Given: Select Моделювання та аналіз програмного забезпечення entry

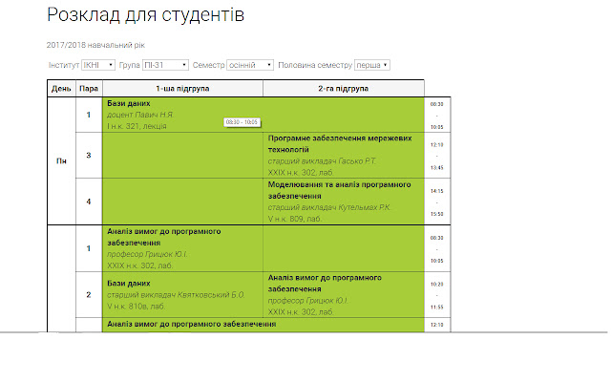Looking at the screenshot, I should [344, 202].
